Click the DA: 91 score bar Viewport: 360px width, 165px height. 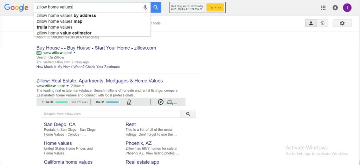(x=113, y=102)
